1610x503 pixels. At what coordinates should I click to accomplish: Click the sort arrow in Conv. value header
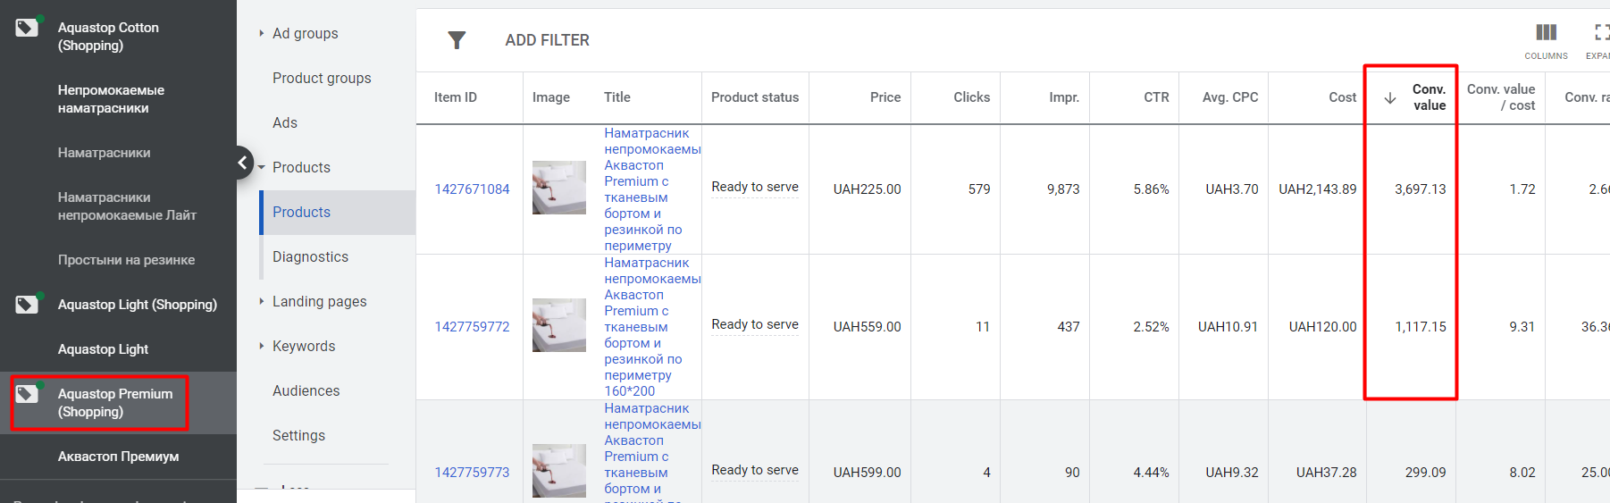point(1390,98)
